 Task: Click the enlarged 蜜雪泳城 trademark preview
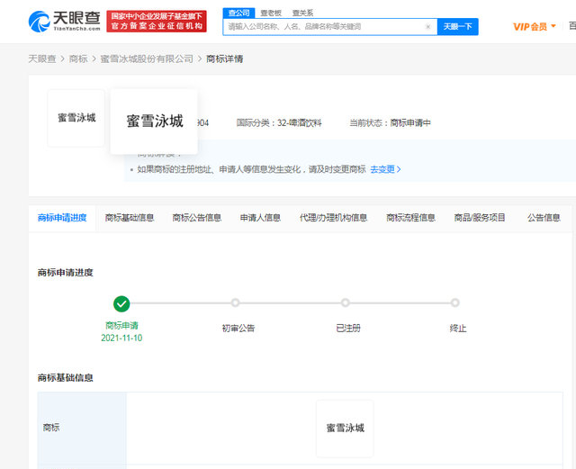pyautogui.click(x=154, y=122)
